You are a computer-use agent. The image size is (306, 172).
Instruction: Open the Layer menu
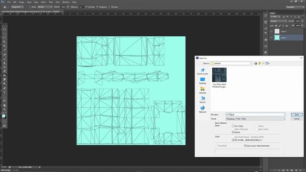[29, 2]
